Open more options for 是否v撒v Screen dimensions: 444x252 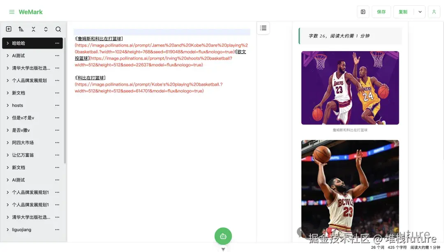click(57, 130)
